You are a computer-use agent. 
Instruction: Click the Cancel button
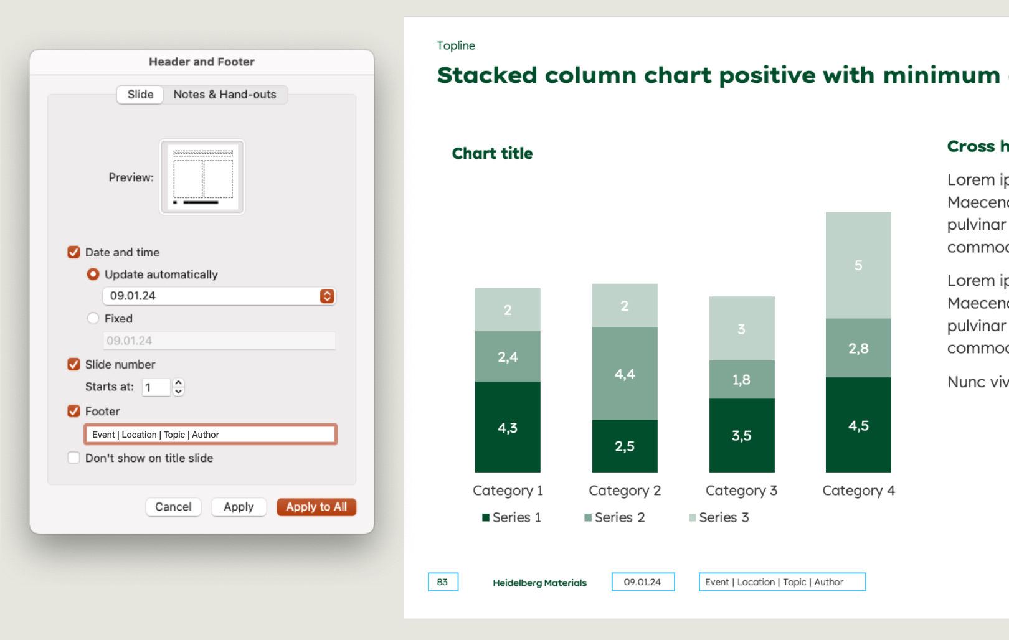coord(173,507)
